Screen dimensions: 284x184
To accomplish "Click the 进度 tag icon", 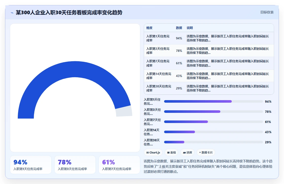I will tap(184, 152).
